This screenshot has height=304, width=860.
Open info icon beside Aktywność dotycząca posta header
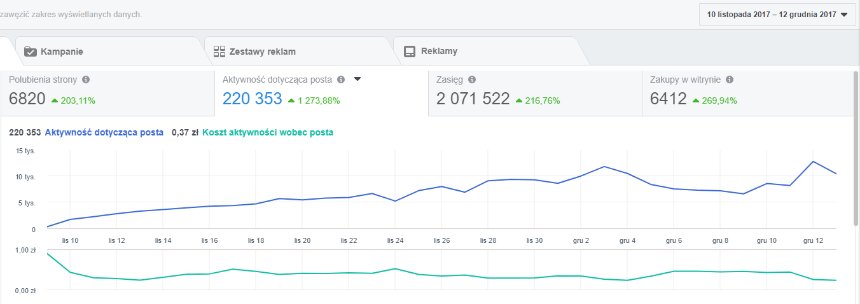point(341,79)
